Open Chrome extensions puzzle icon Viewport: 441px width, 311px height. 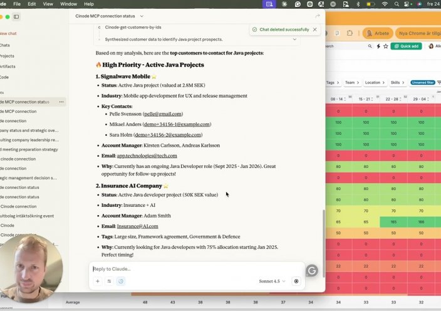pos(350,33)
